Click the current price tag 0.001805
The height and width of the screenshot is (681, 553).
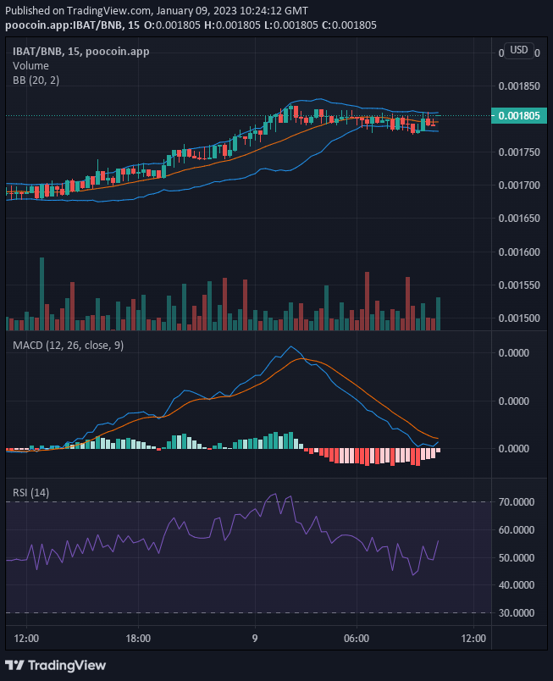(x=519, y=116)
